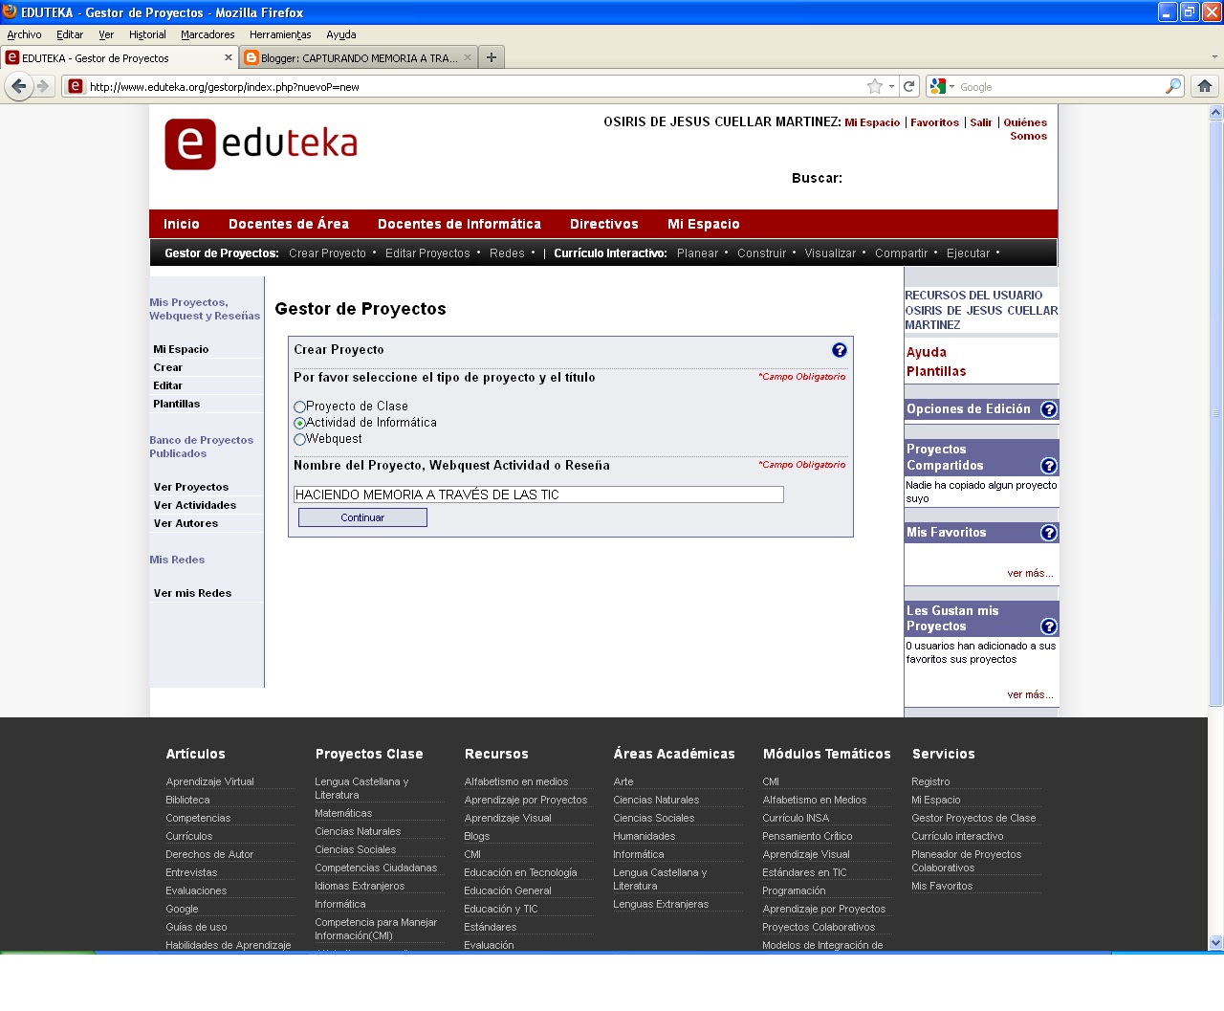1224x1011 pixels.
Task: Open help on the Crear Proyecto panel
Action: tap(840, 350)
